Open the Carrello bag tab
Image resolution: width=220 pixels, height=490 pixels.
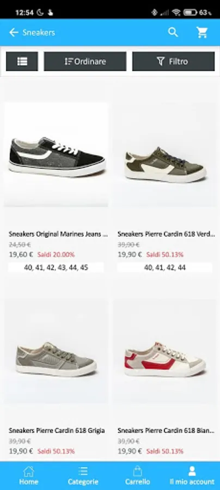[x=137, y=476]
